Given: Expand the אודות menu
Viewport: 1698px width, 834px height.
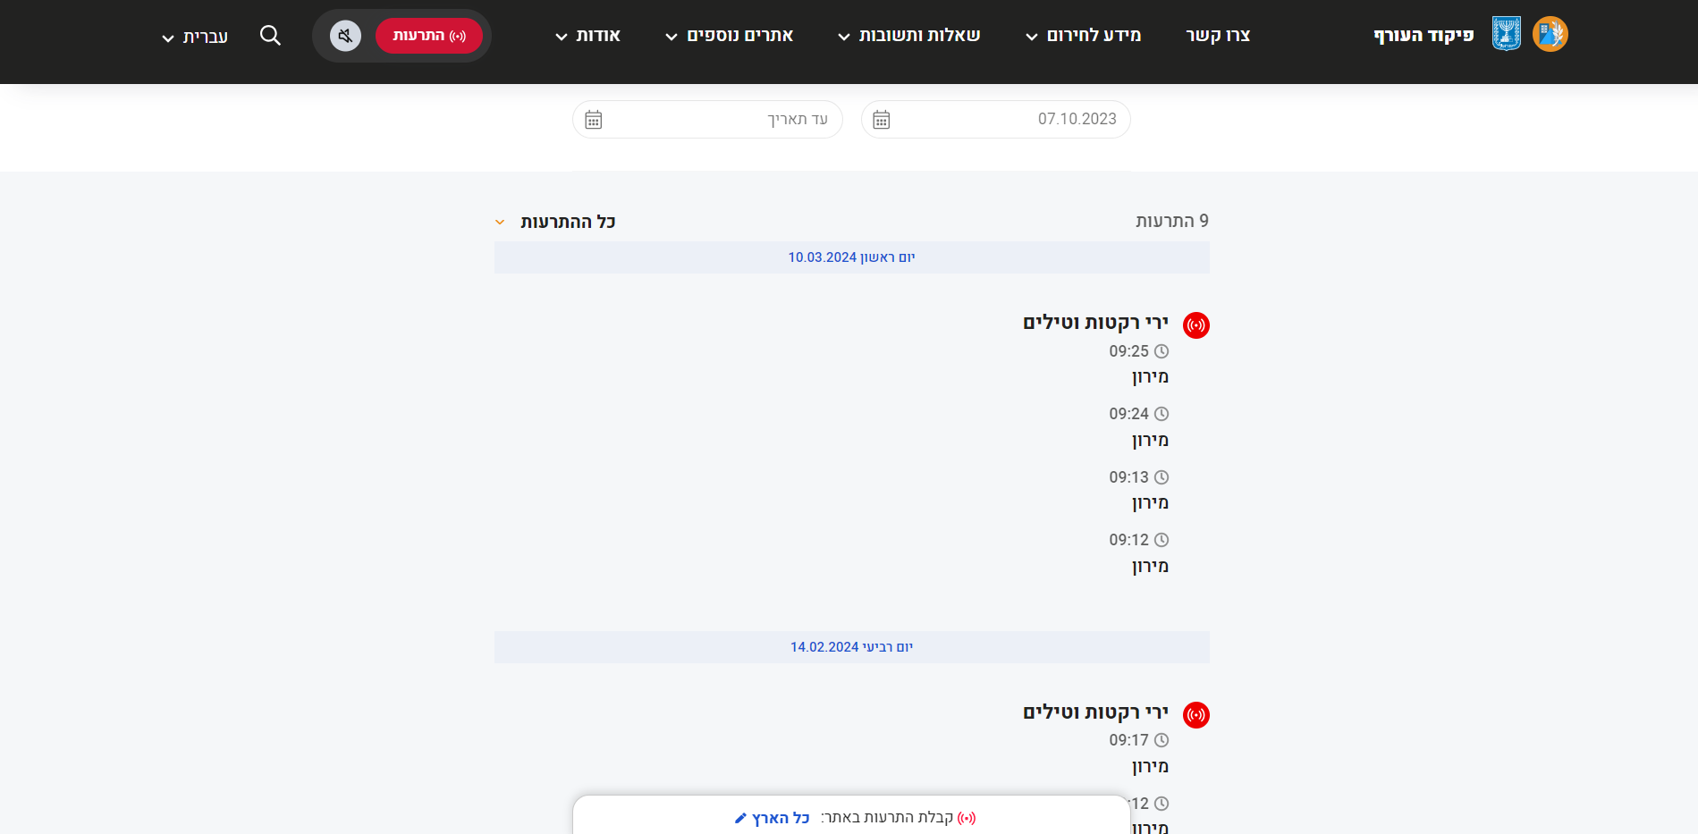Looking at the screenshot, I should pos(587,36).
